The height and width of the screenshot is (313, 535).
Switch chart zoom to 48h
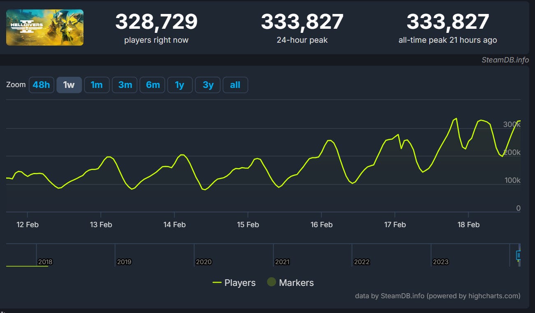pos(41,85)
